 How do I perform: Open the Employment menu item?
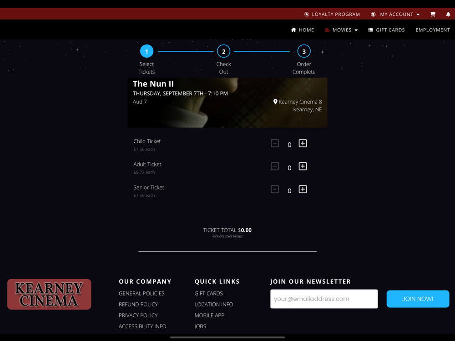(433, 30)
